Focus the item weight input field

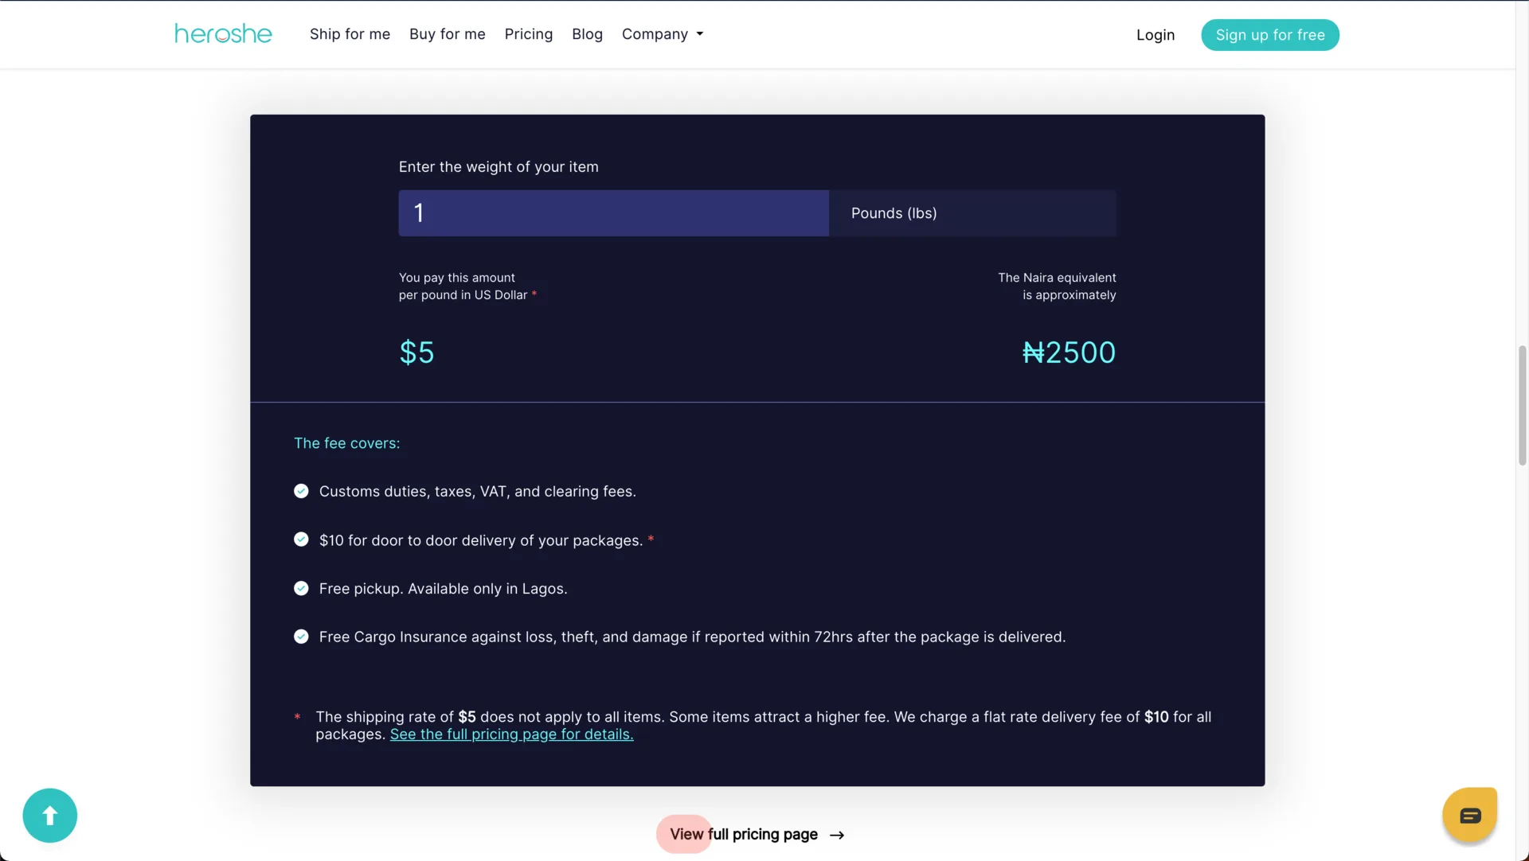[614, 213]
